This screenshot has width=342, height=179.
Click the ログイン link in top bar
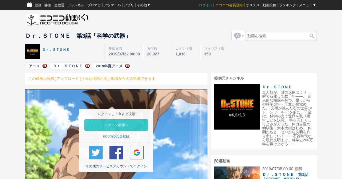pyautogui.click(x=206, y=5)
